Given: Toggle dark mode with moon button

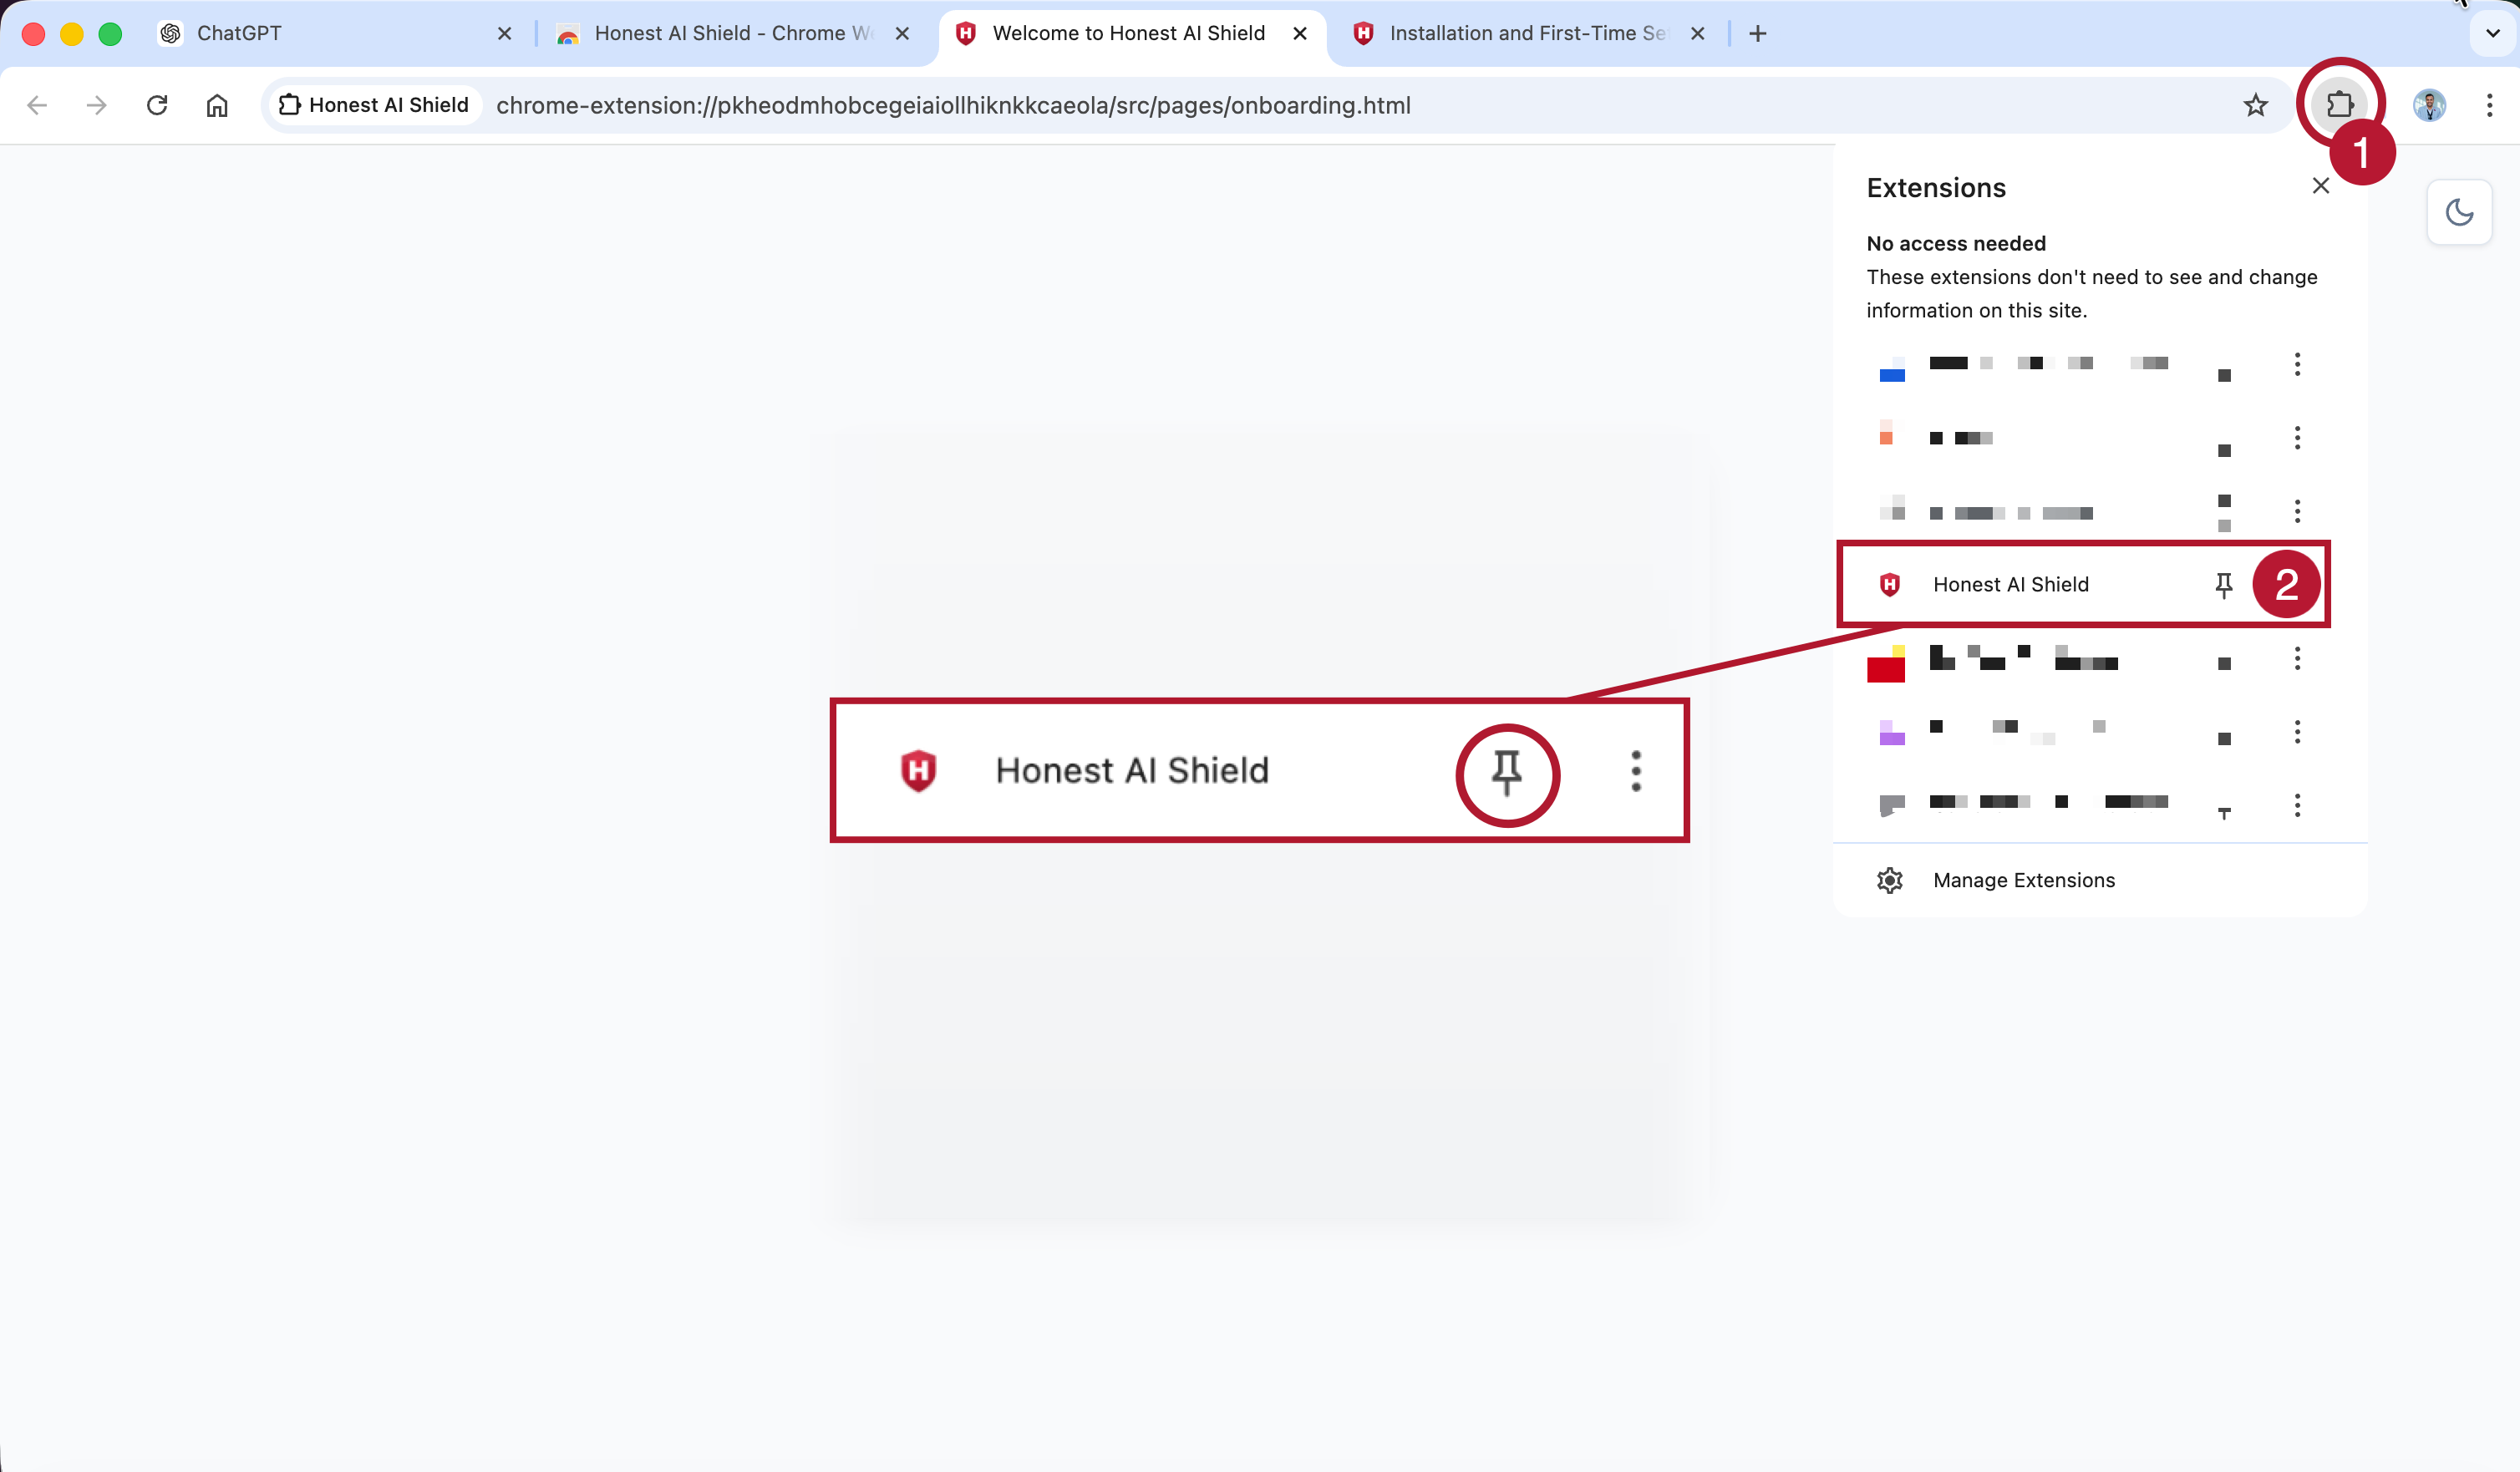Looking at the screenshot, I should (2459, 212).
